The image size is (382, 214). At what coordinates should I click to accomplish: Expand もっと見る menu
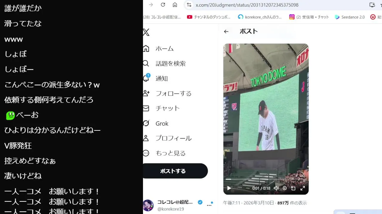click(164, 153)
